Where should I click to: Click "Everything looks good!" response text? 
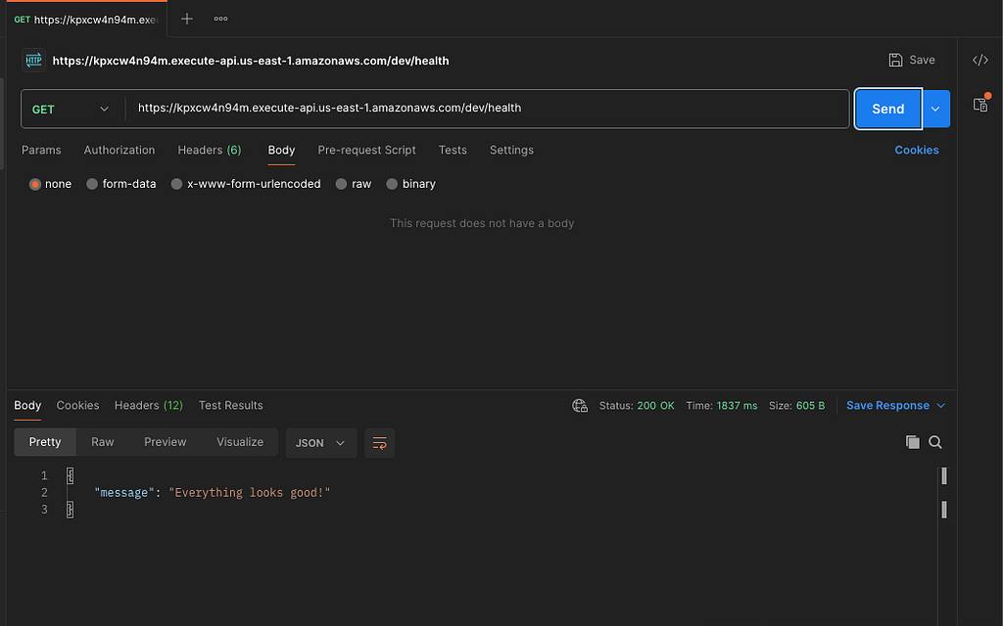pyautogui.click(x=250, y=493)
